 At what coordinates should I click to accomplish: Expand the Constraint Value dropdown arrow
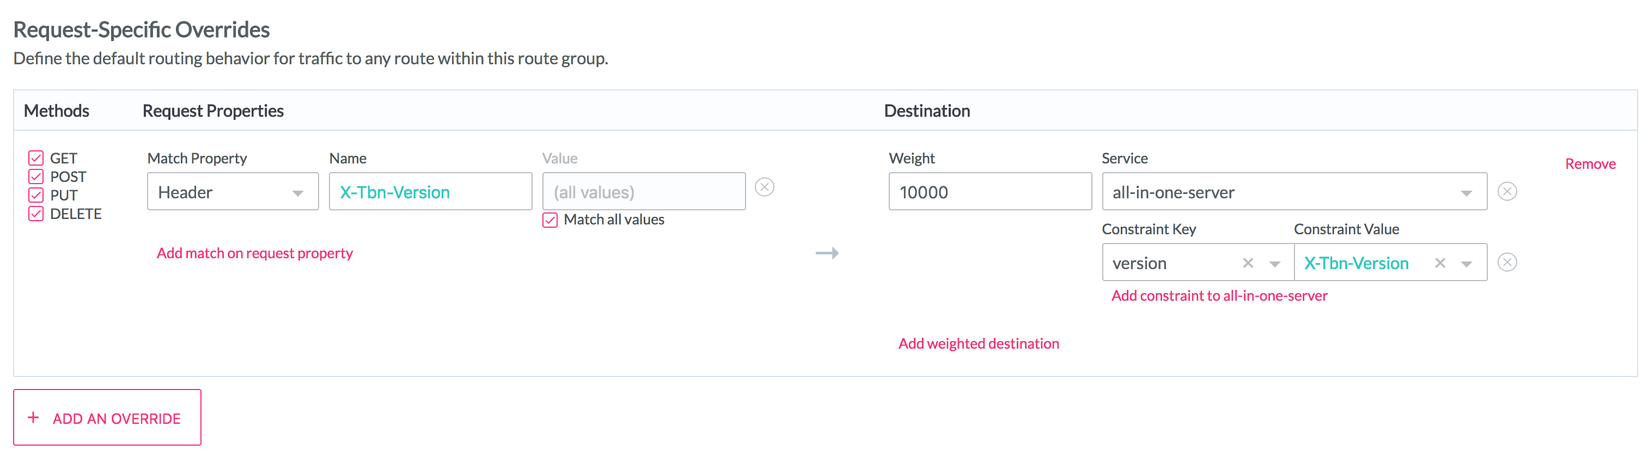pos(1466,263)
